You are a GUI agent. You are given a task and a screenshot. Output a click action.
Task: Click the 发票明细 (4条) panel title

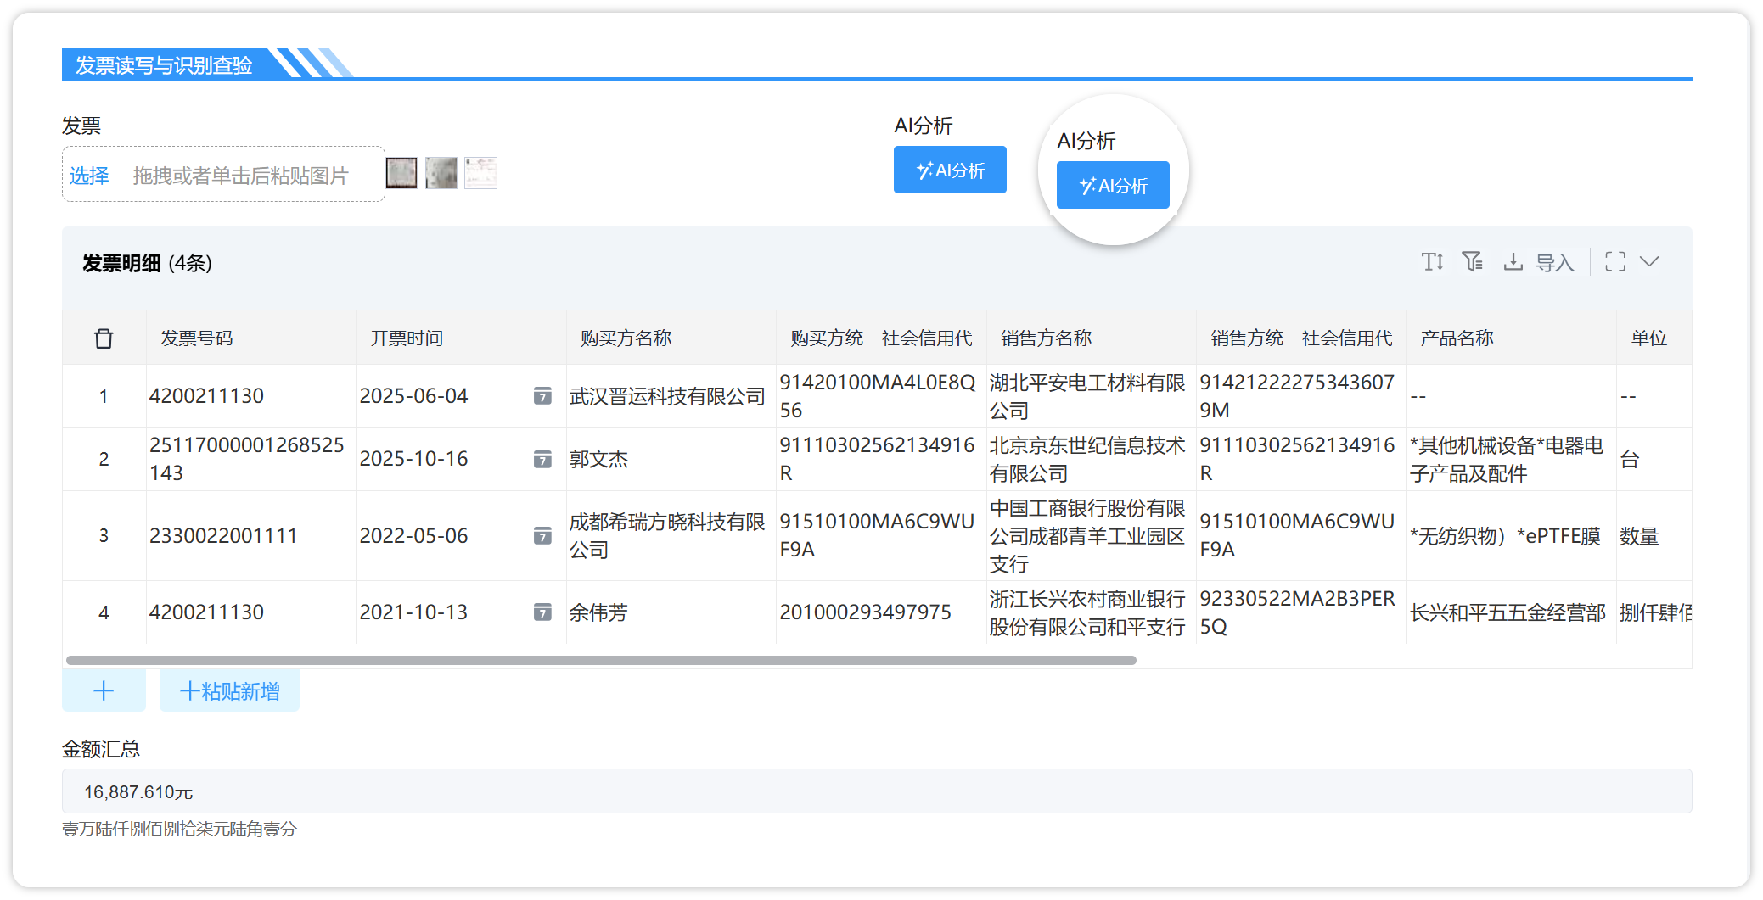pos(147,263)
